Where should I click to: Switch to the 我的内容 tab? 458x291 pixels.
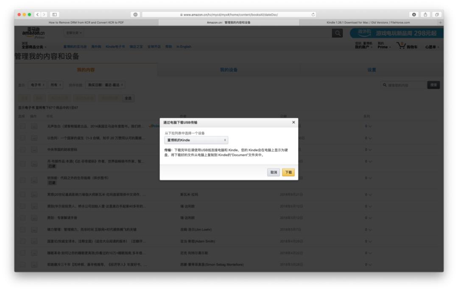click(x=86, y=70)
